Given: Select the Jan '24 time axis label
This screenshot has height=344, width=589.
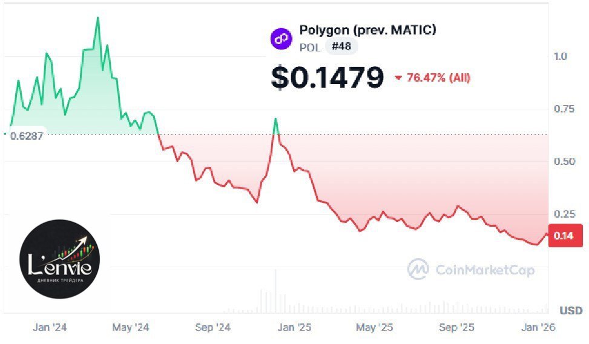Looking at the screenshot, I should coord(50,327).
